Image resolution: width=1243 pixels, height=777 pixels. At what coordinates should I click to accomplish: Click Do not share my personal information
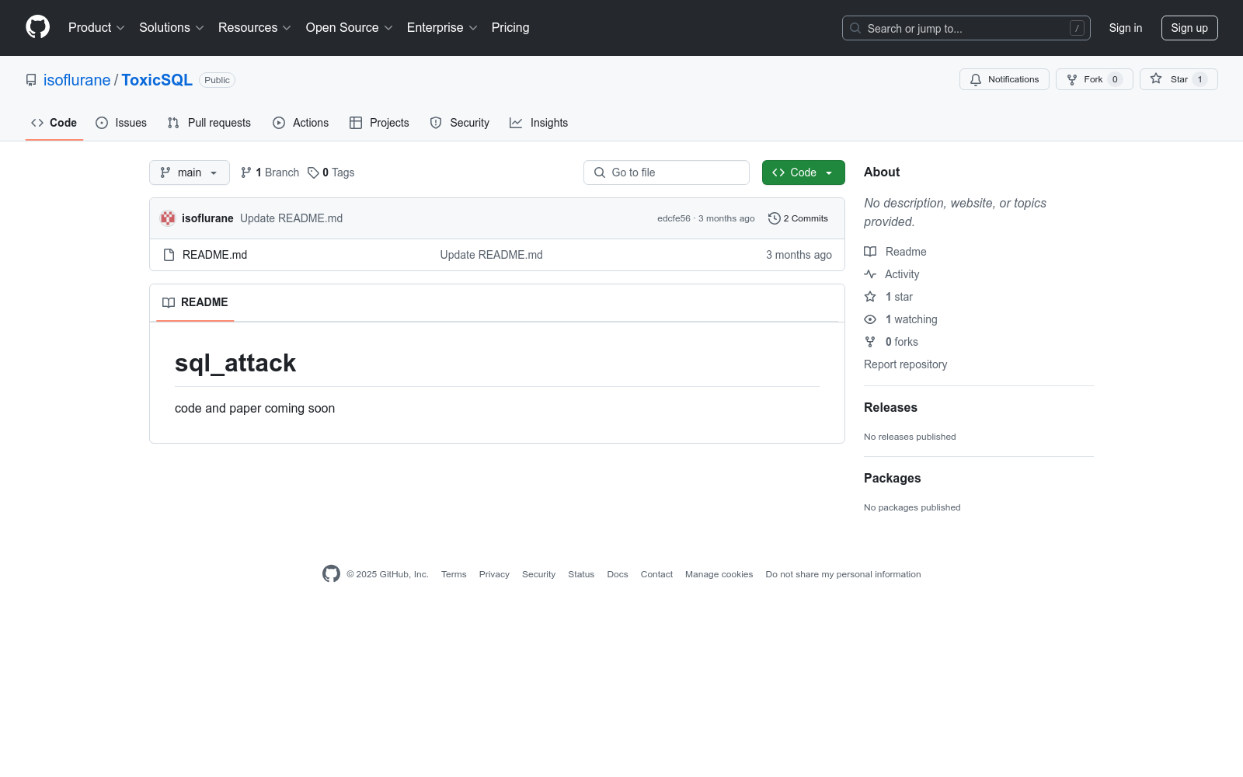(843, 574)
